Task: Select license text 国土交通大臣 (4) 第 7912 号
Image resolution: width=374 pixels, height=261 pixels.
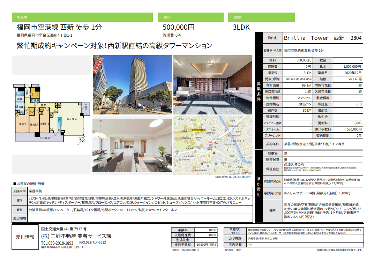Action: (x=64, y=229)
